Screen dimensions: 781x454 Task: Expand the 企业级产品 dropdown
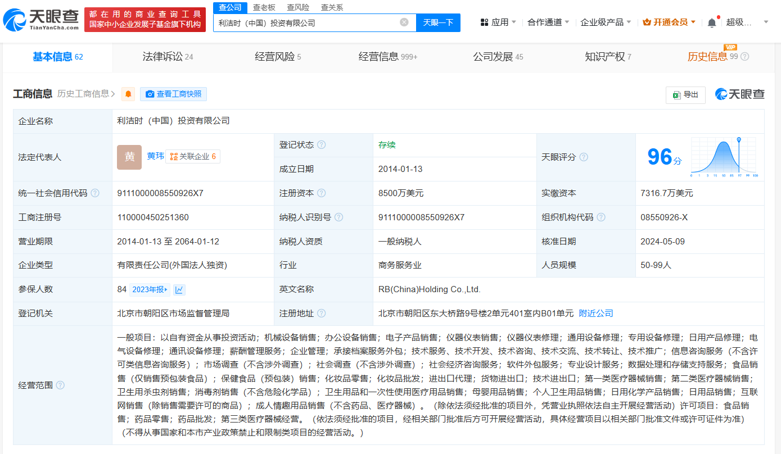606,22
